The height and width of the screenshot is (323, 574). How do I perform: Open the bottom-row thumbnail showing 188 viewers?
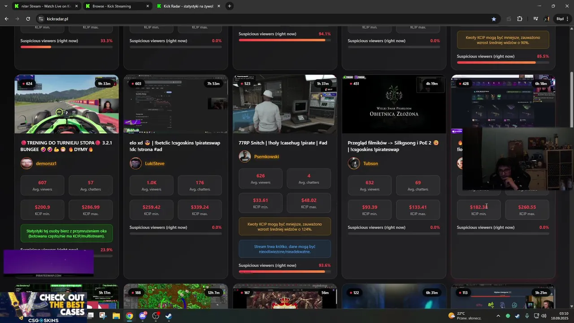[x=175, y=296]
